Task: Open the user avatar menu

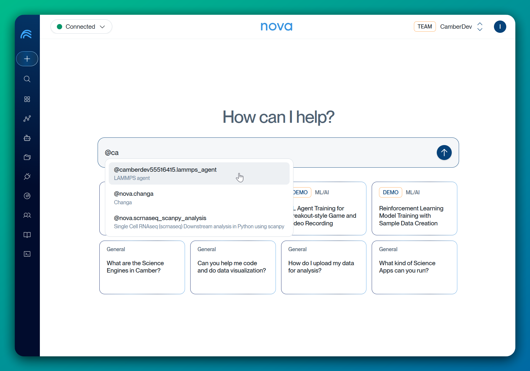Action: click(x=500, y=27)
